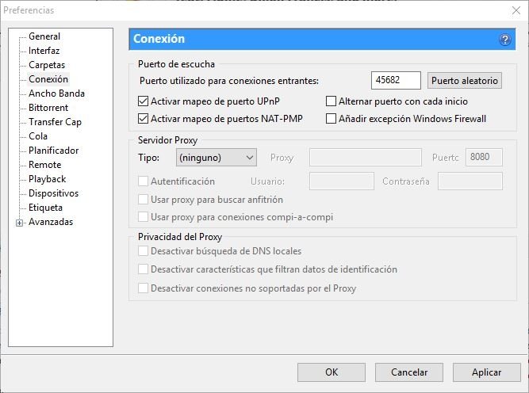Click the Puerto aleatorio button
The height and width of the screenshot is (393, 529).
(465, 81)
